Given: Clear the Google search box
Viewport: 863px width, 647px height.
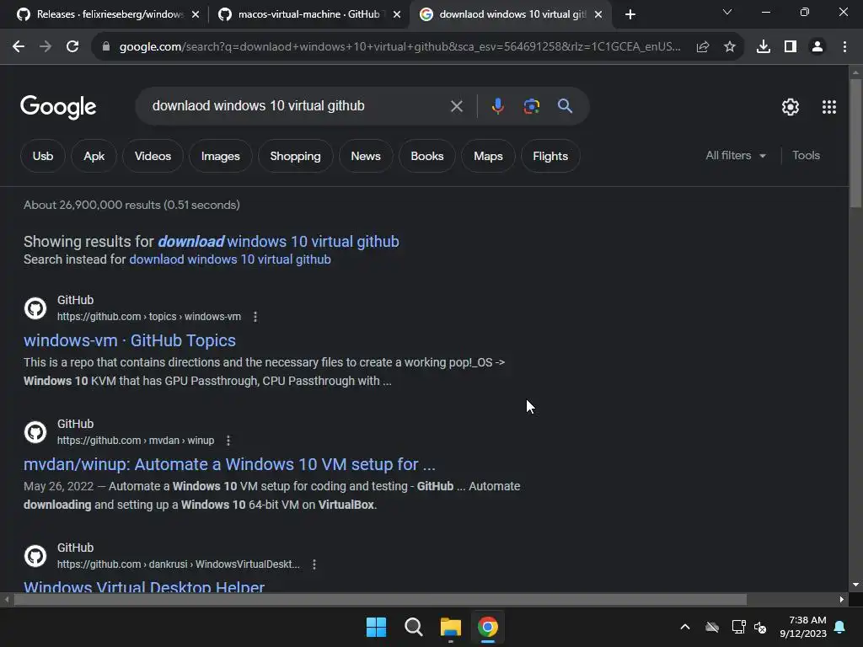Looking at the screenshot, I should 456,106.
